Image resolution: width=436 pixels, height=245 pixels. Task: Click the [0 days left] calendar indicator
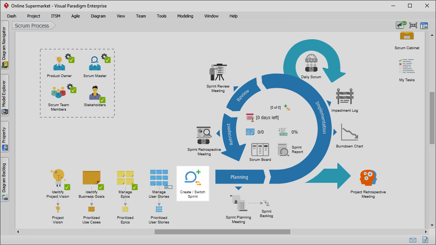pyautogui.click(x=262, y=118)
